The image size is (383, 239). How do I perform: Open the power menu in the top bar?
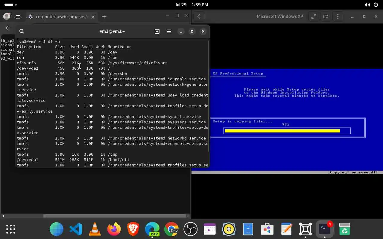(x=376, y=5)
